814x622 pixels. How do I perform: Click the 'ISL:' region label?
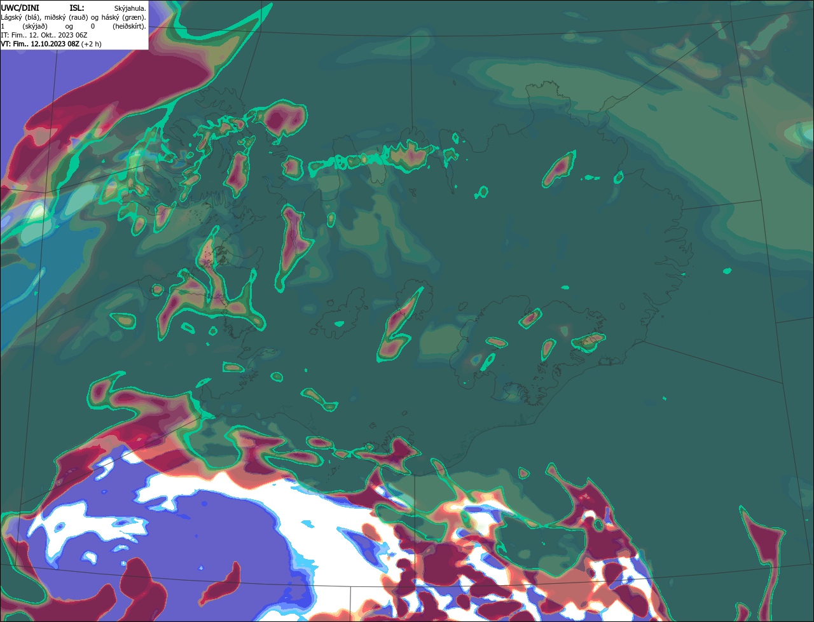76,8
